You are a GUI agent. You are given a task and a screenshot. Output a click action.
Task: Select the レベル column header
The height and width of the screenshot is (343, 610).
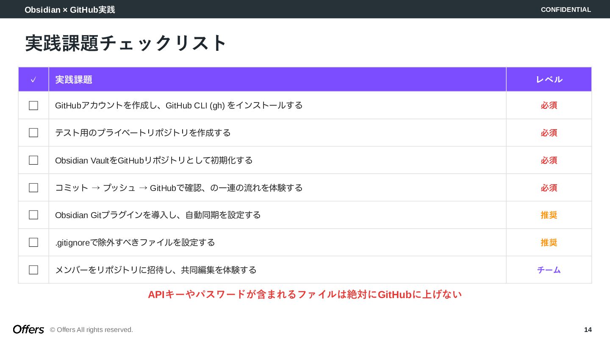click(549, 79)
